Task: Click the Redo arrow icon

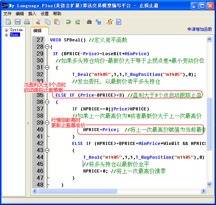Action: tap(78, 22)
